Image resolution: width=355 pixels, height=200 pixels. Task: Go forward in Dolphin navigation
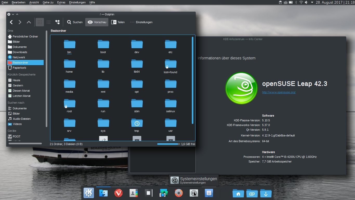pos(20,22)
